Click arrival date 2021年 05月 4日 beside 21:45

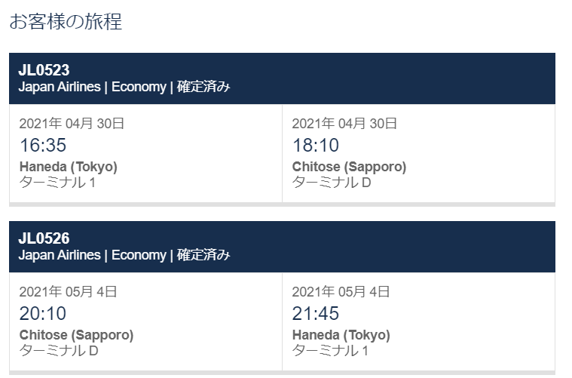click(x=341, y=291)
